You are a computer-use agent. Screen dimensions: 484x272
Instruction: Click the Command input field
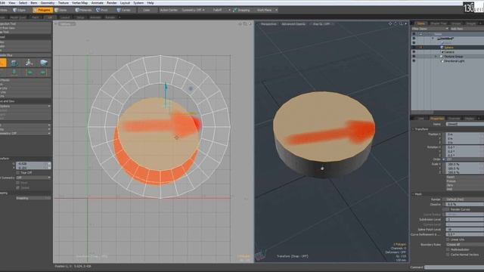(x=454, y=267)
